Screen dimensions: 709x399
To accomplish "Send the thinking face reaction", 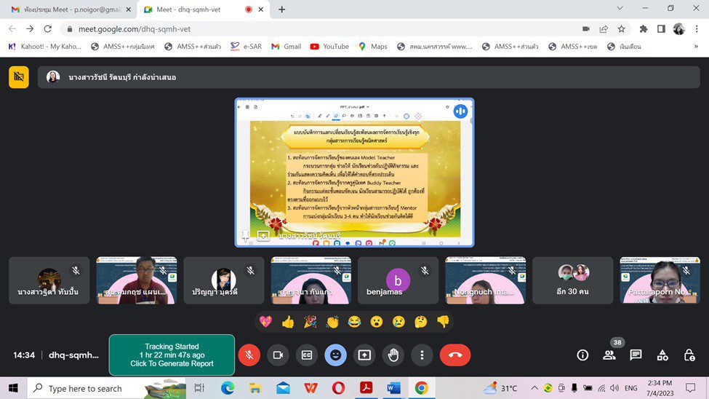I will pyautogui.click(x=421, y=322).
